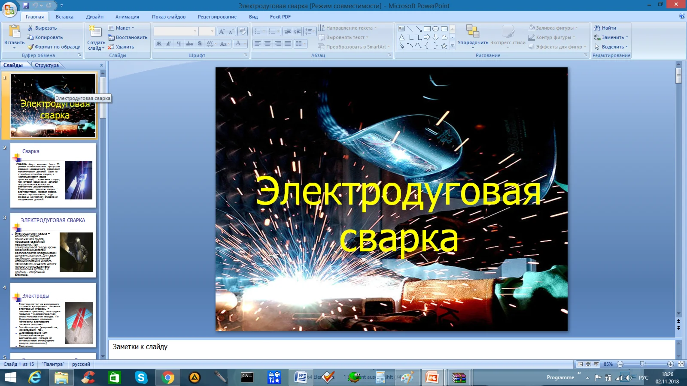Toggle align text right
The image size is (687, 386).
278,43
